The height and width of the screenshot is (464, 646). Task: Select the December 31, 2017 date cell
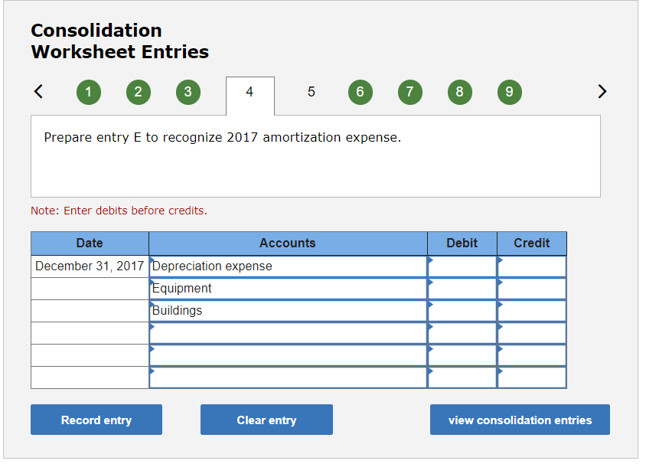[x=89, y=266]
